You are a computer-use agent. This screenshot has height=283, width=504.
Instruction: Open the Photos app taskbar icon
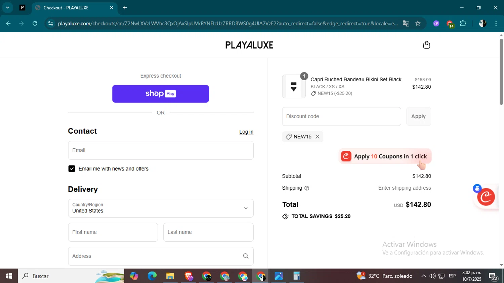(x=279, y=276)
